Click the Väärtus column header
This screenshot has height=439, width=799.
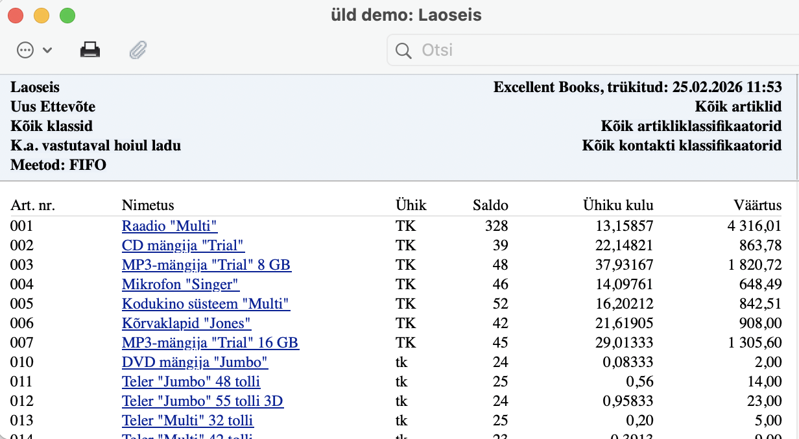(x=758, y=206)
